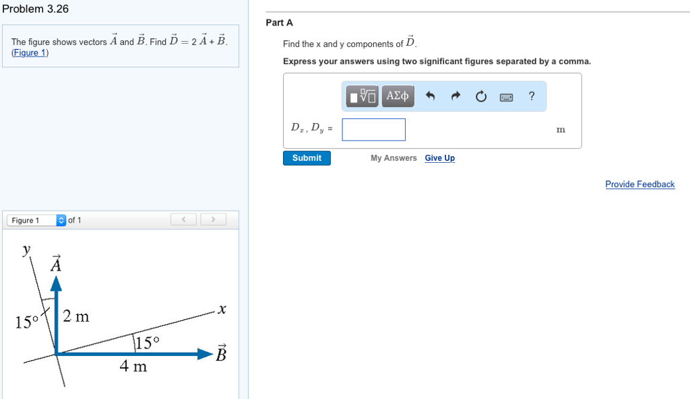The image size is (690, 399).
Task: Submit the answer for Part A
Action: [x=307, y=158]
